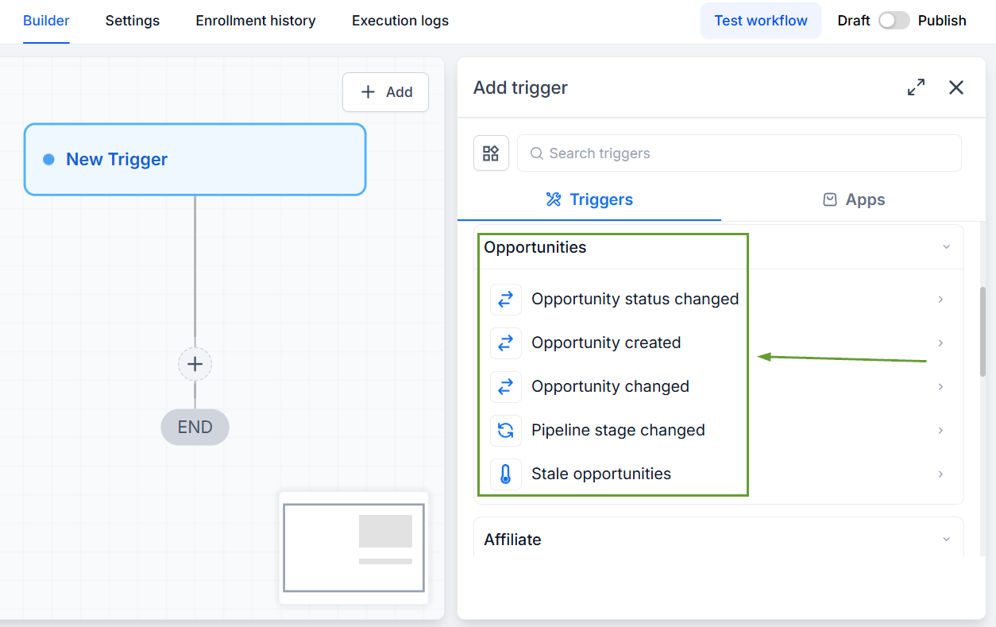Click the Opportunity created swap-arrows icon

coord(506,343)
